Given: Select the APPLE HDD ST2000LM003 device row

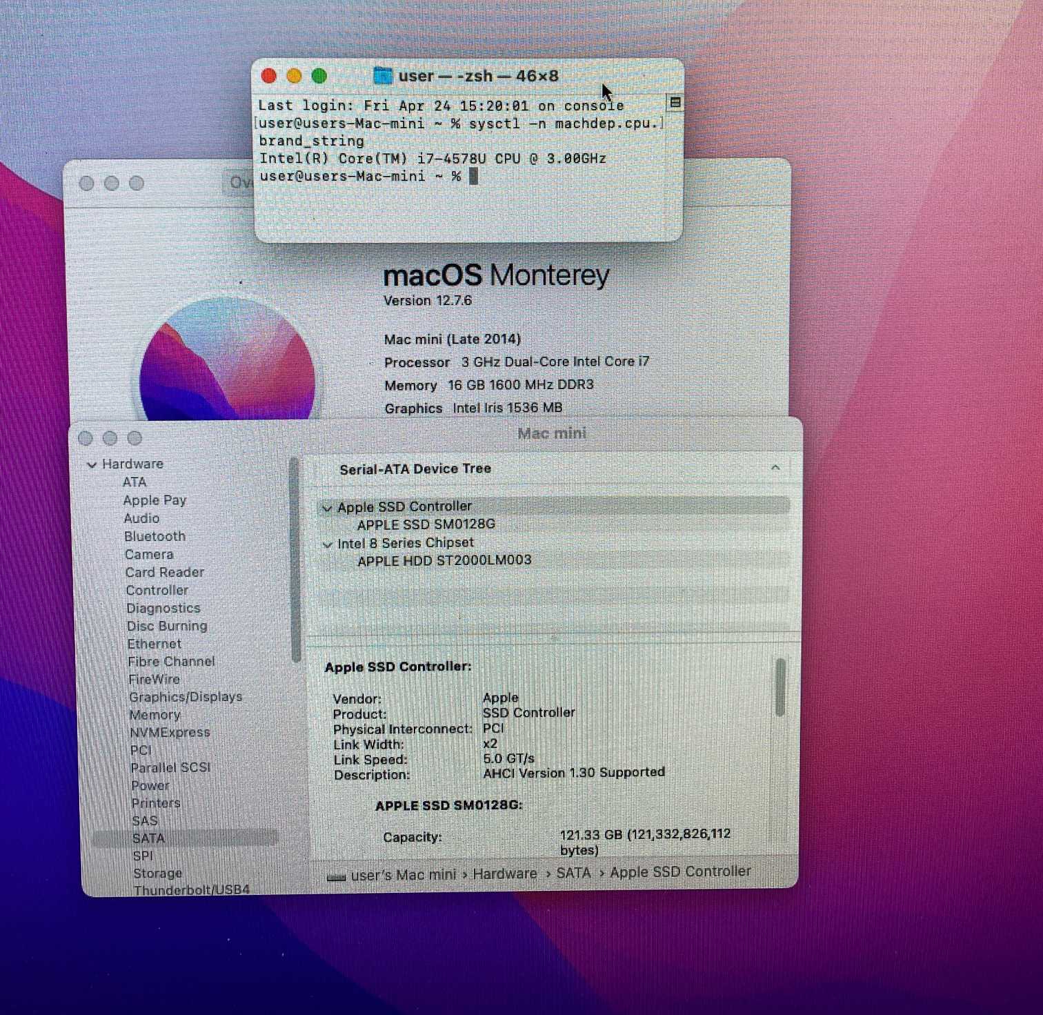Looking at the screenshot, I should point(554,561).
